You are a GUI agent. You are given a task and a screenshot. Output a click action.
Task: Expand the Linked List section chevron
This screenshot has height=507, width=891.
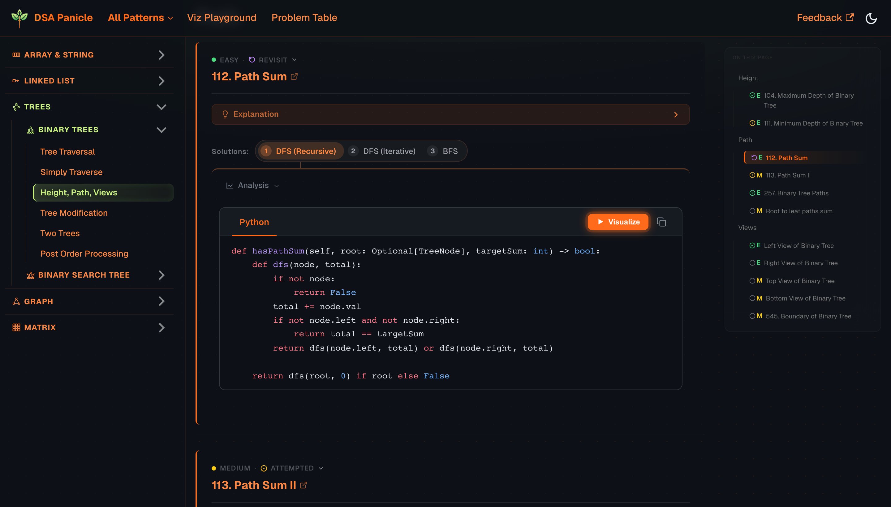point(161,81)
